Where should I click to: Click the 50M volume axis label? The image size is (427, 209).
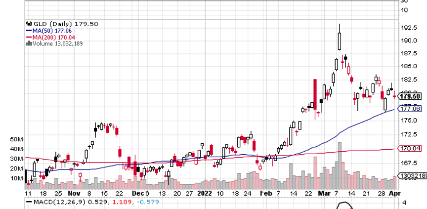click(16, 139)
